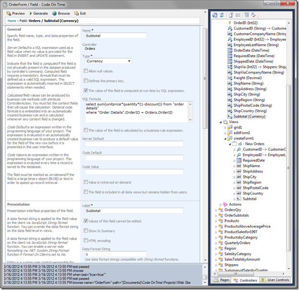Screen dimensions: 299x290
Task: Uncheck the computed at run-time by SQL expression checkbox
Action: point(85,91)
